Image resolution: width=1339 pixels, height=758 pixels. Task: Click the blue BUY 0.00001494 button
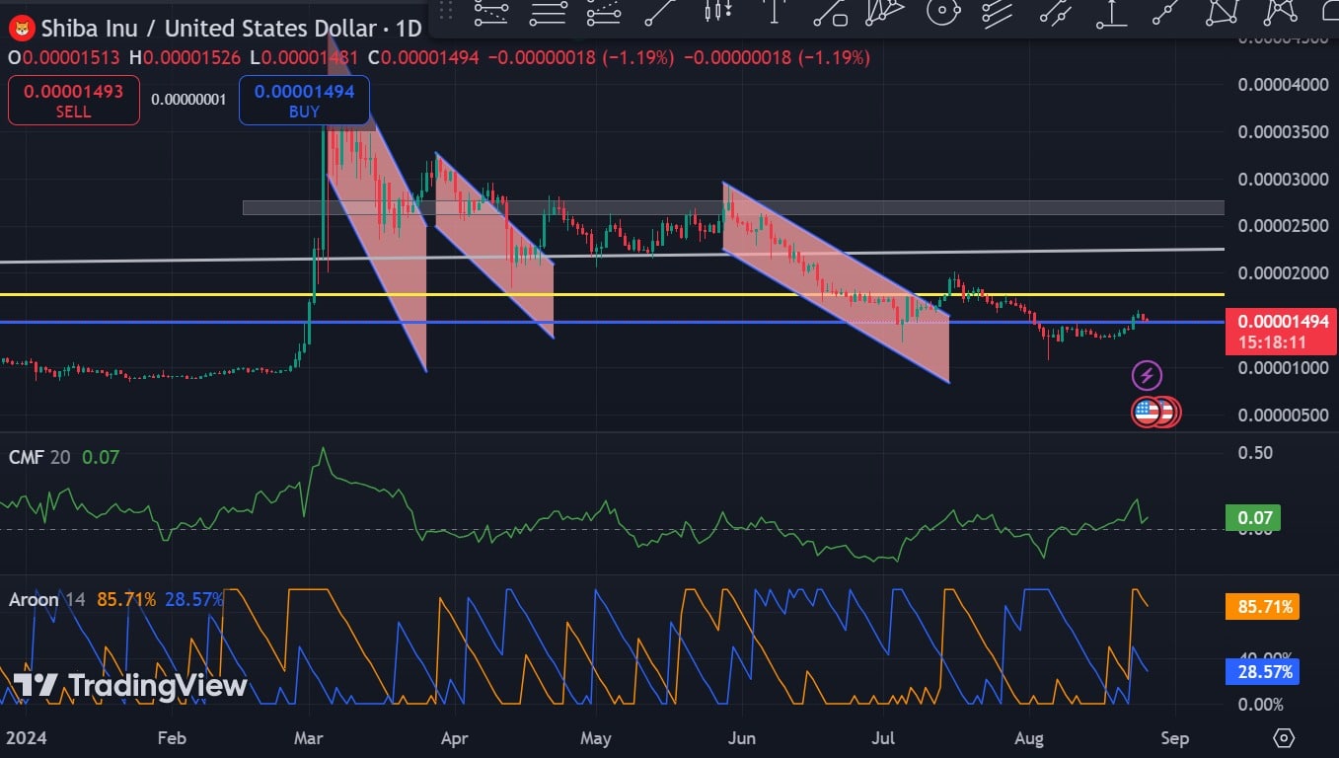pyautogui.click(x=304, y=101)
